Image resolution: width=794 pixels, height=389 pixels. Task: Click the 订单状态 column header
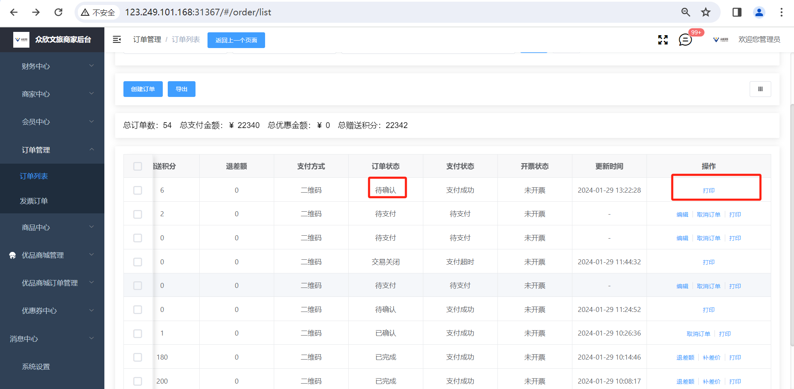[x=386, y=166]
